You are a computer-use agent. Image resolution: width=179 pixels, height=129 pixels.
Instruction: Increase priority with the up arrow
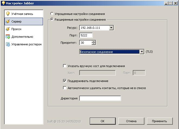coord(94,42)
